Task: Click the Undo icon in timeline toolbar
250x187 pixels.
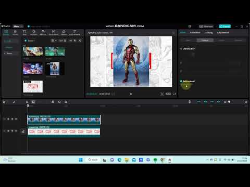Action: point(14,102)
